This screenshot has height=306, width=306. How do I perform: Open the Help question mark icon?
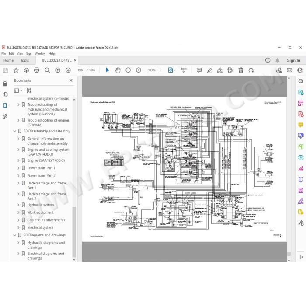(268, 60)
